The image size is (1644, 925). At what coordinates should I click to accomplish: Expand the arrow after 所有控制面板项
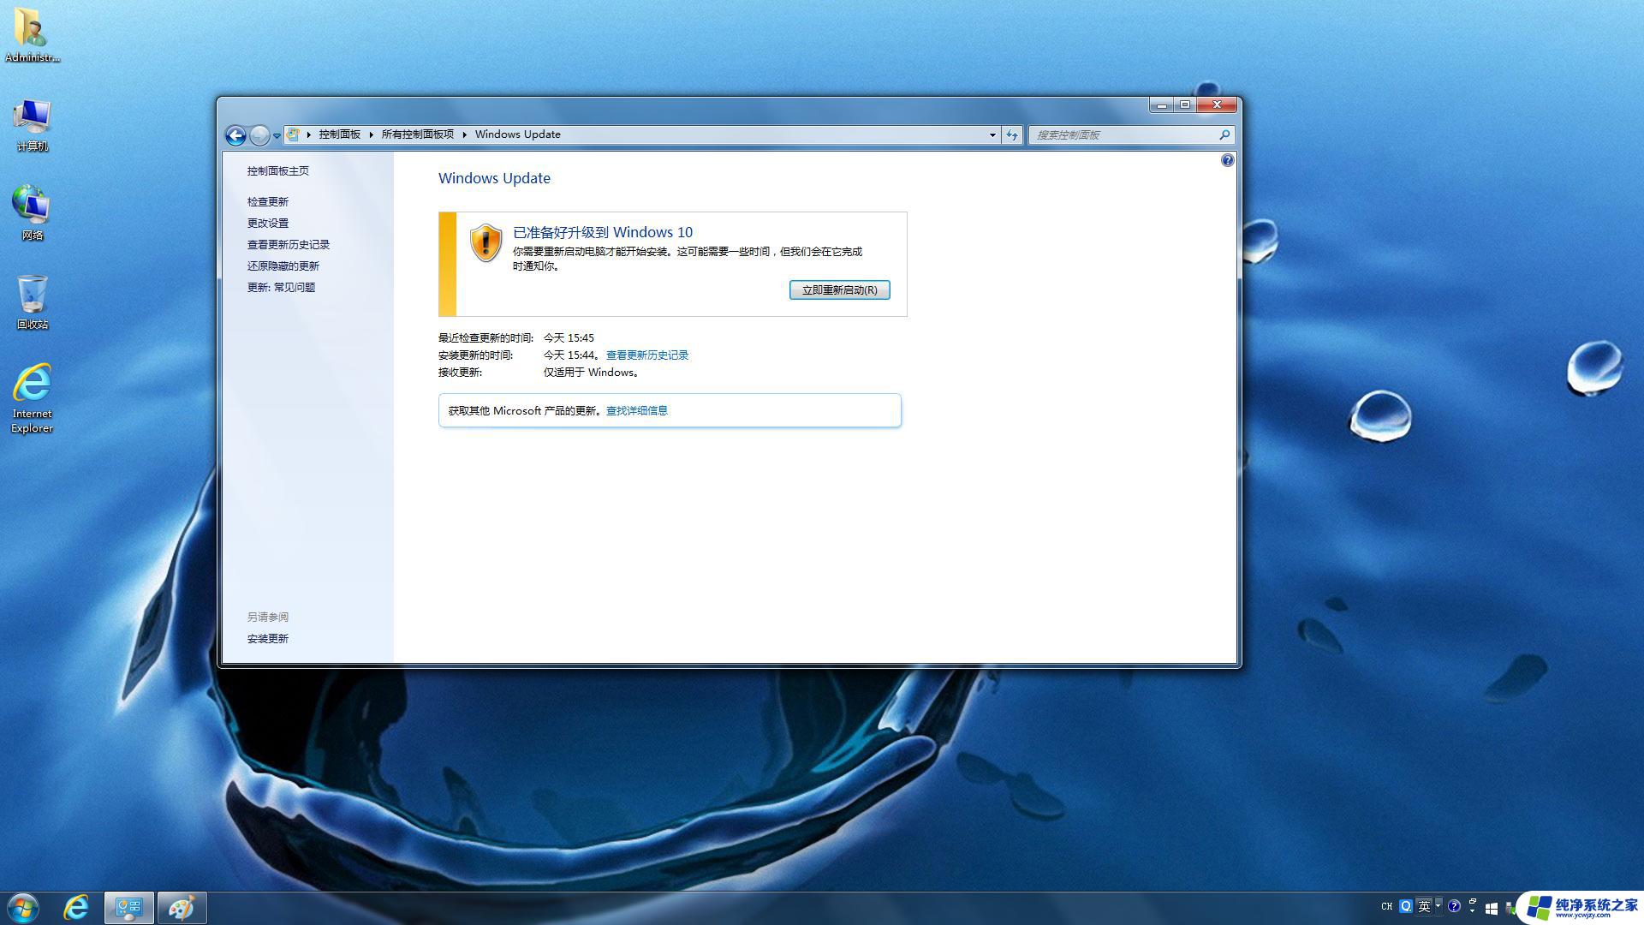coord(464,134)
